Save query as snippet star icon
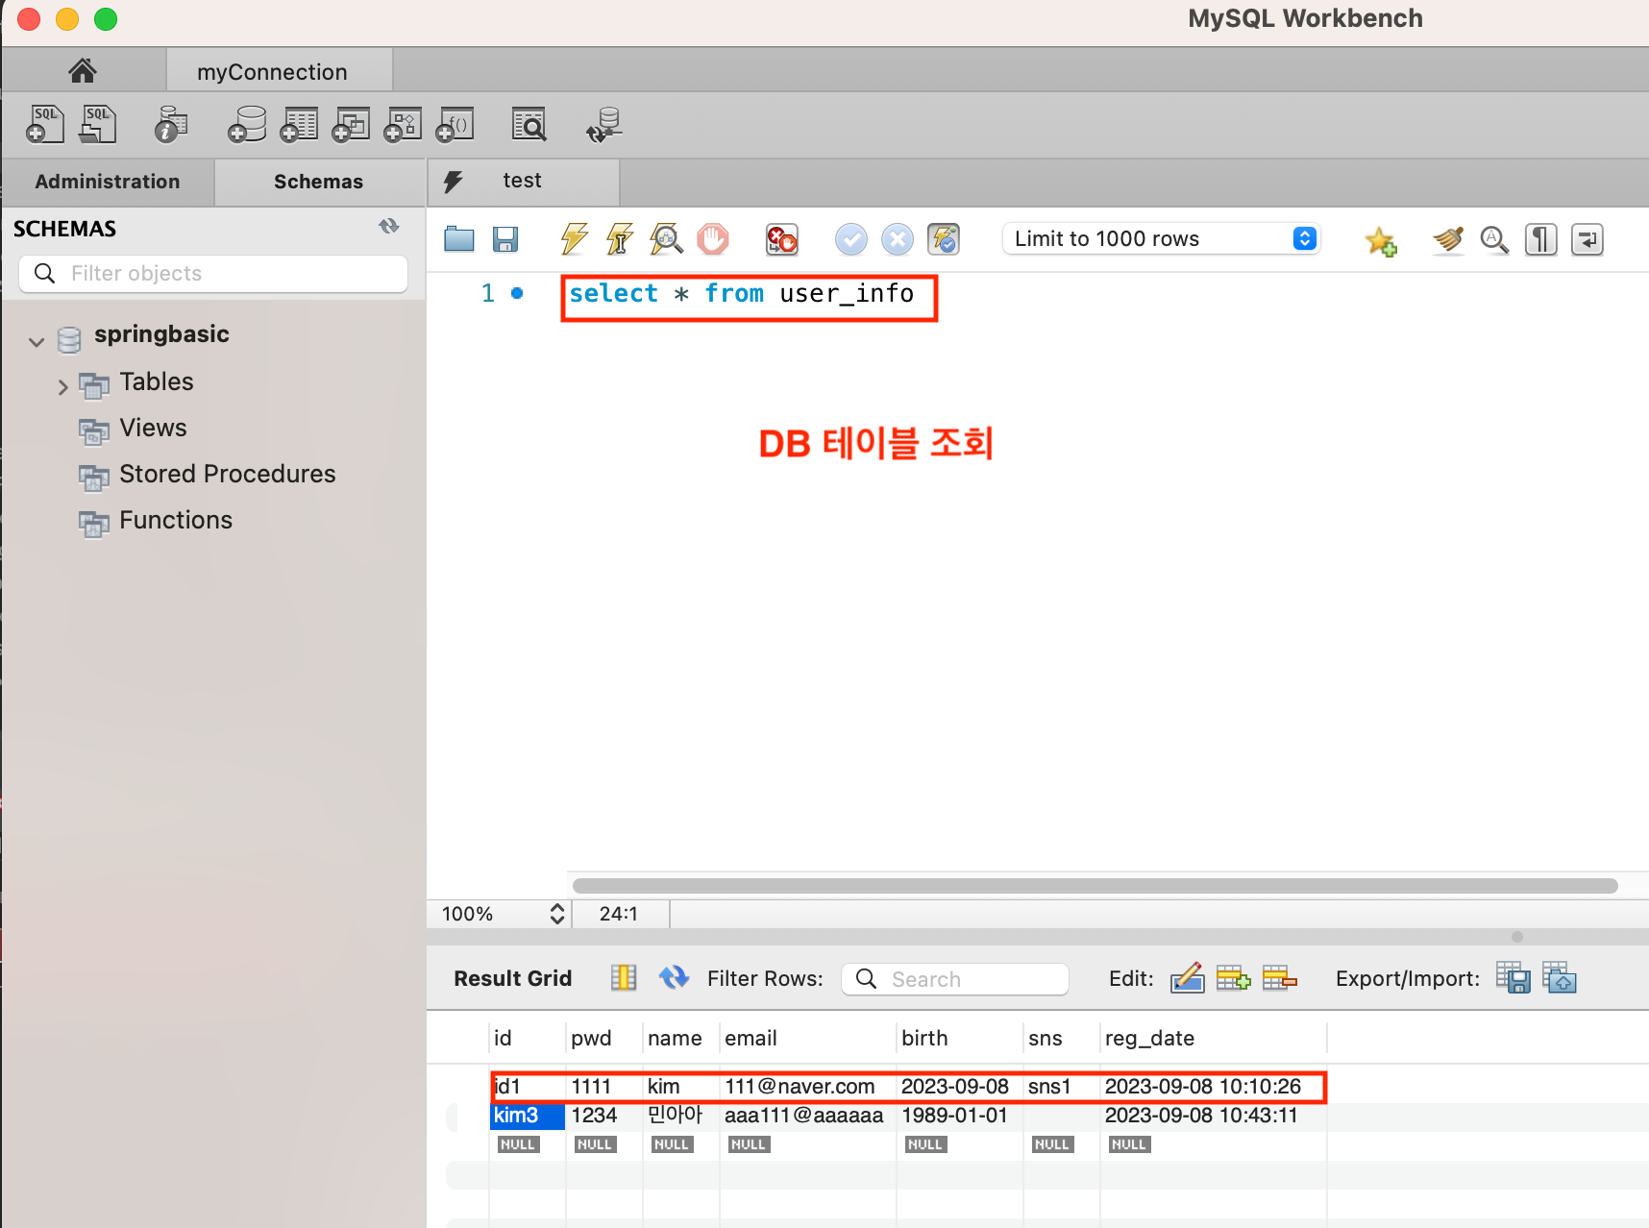 [1380, 240]
